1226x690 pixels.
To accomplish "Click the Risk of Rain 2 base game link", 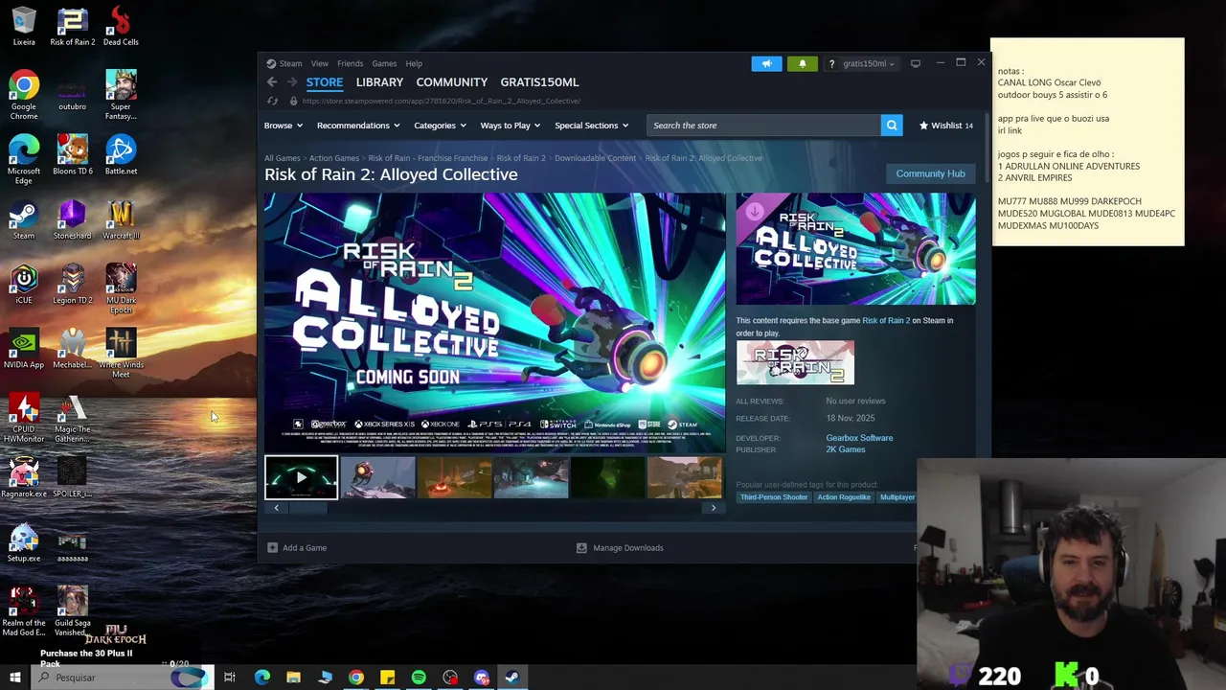I will [x=886, y=320].
